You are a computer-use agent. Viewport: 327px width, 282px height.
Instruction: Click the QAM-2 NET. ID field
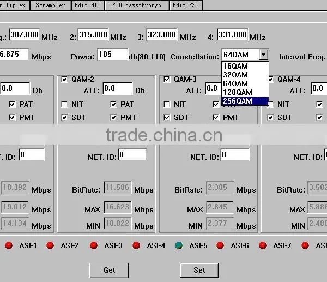132,155
